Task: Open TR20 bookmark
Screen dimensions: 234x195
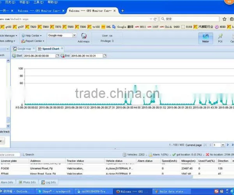Action: [31, 27]
